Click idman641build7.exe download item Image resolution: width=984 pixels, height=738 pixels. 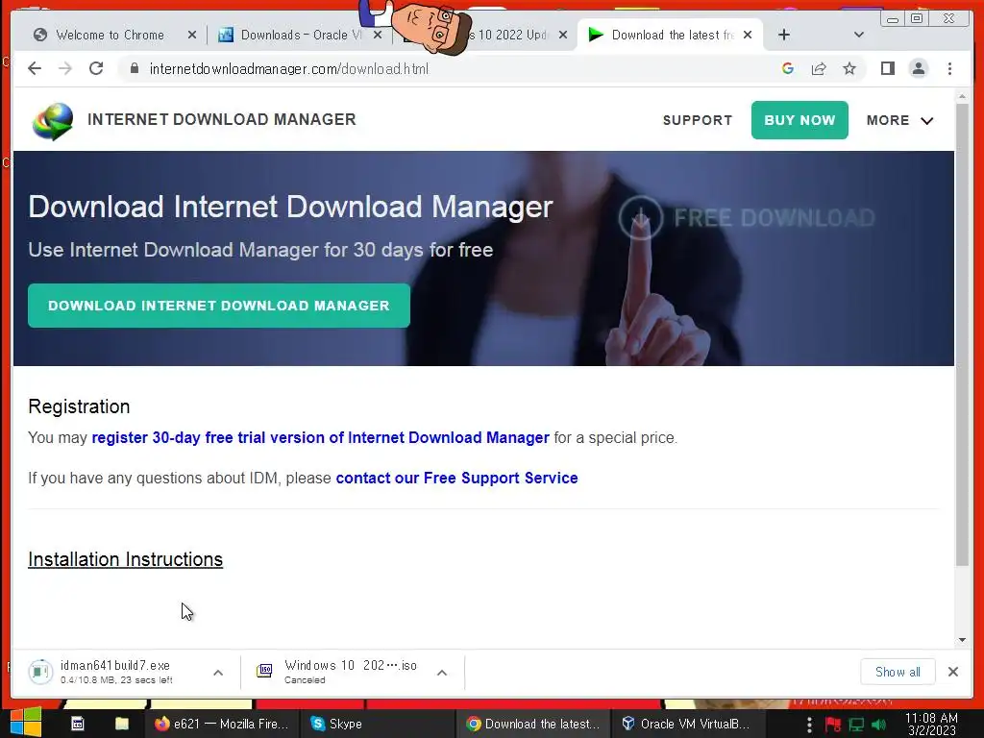(115, 672)
